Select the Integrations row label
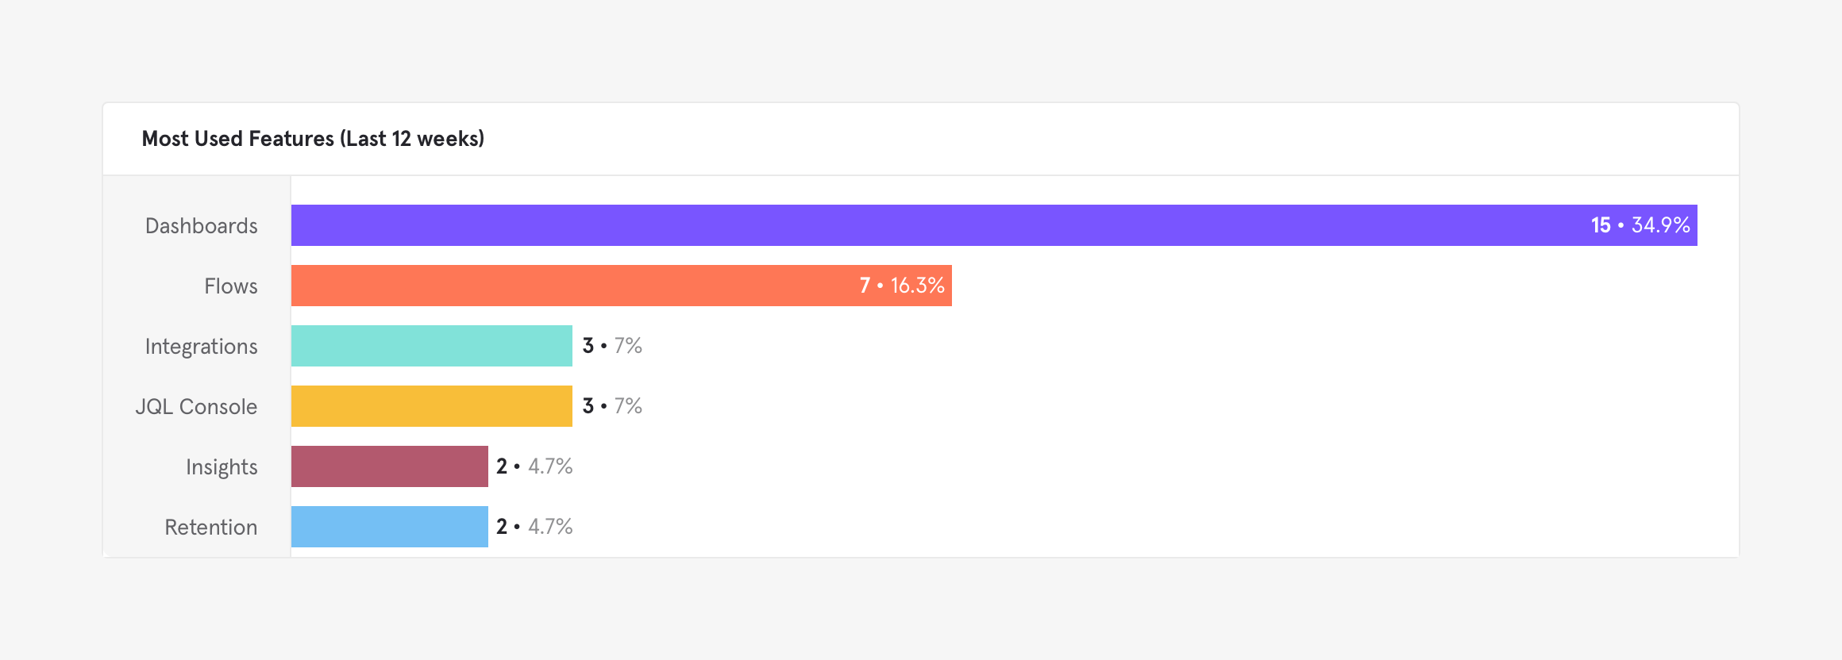The image size is (1842, 660). coord(201,347)
